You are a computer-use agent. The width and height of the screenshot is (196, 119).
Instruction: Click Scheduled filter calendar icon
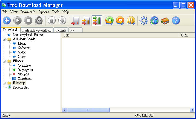click(x=14, y=78)
